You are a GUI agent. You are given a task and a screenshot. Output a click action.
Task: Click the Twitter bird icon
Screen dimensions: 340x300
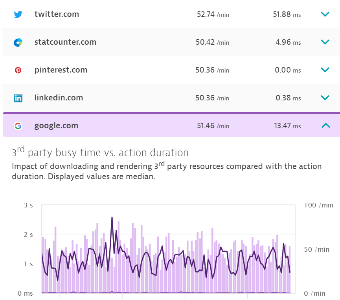point(18,15)
